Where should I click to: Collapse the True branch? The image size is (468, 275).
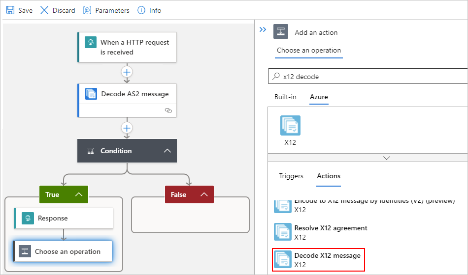(79, 194)
